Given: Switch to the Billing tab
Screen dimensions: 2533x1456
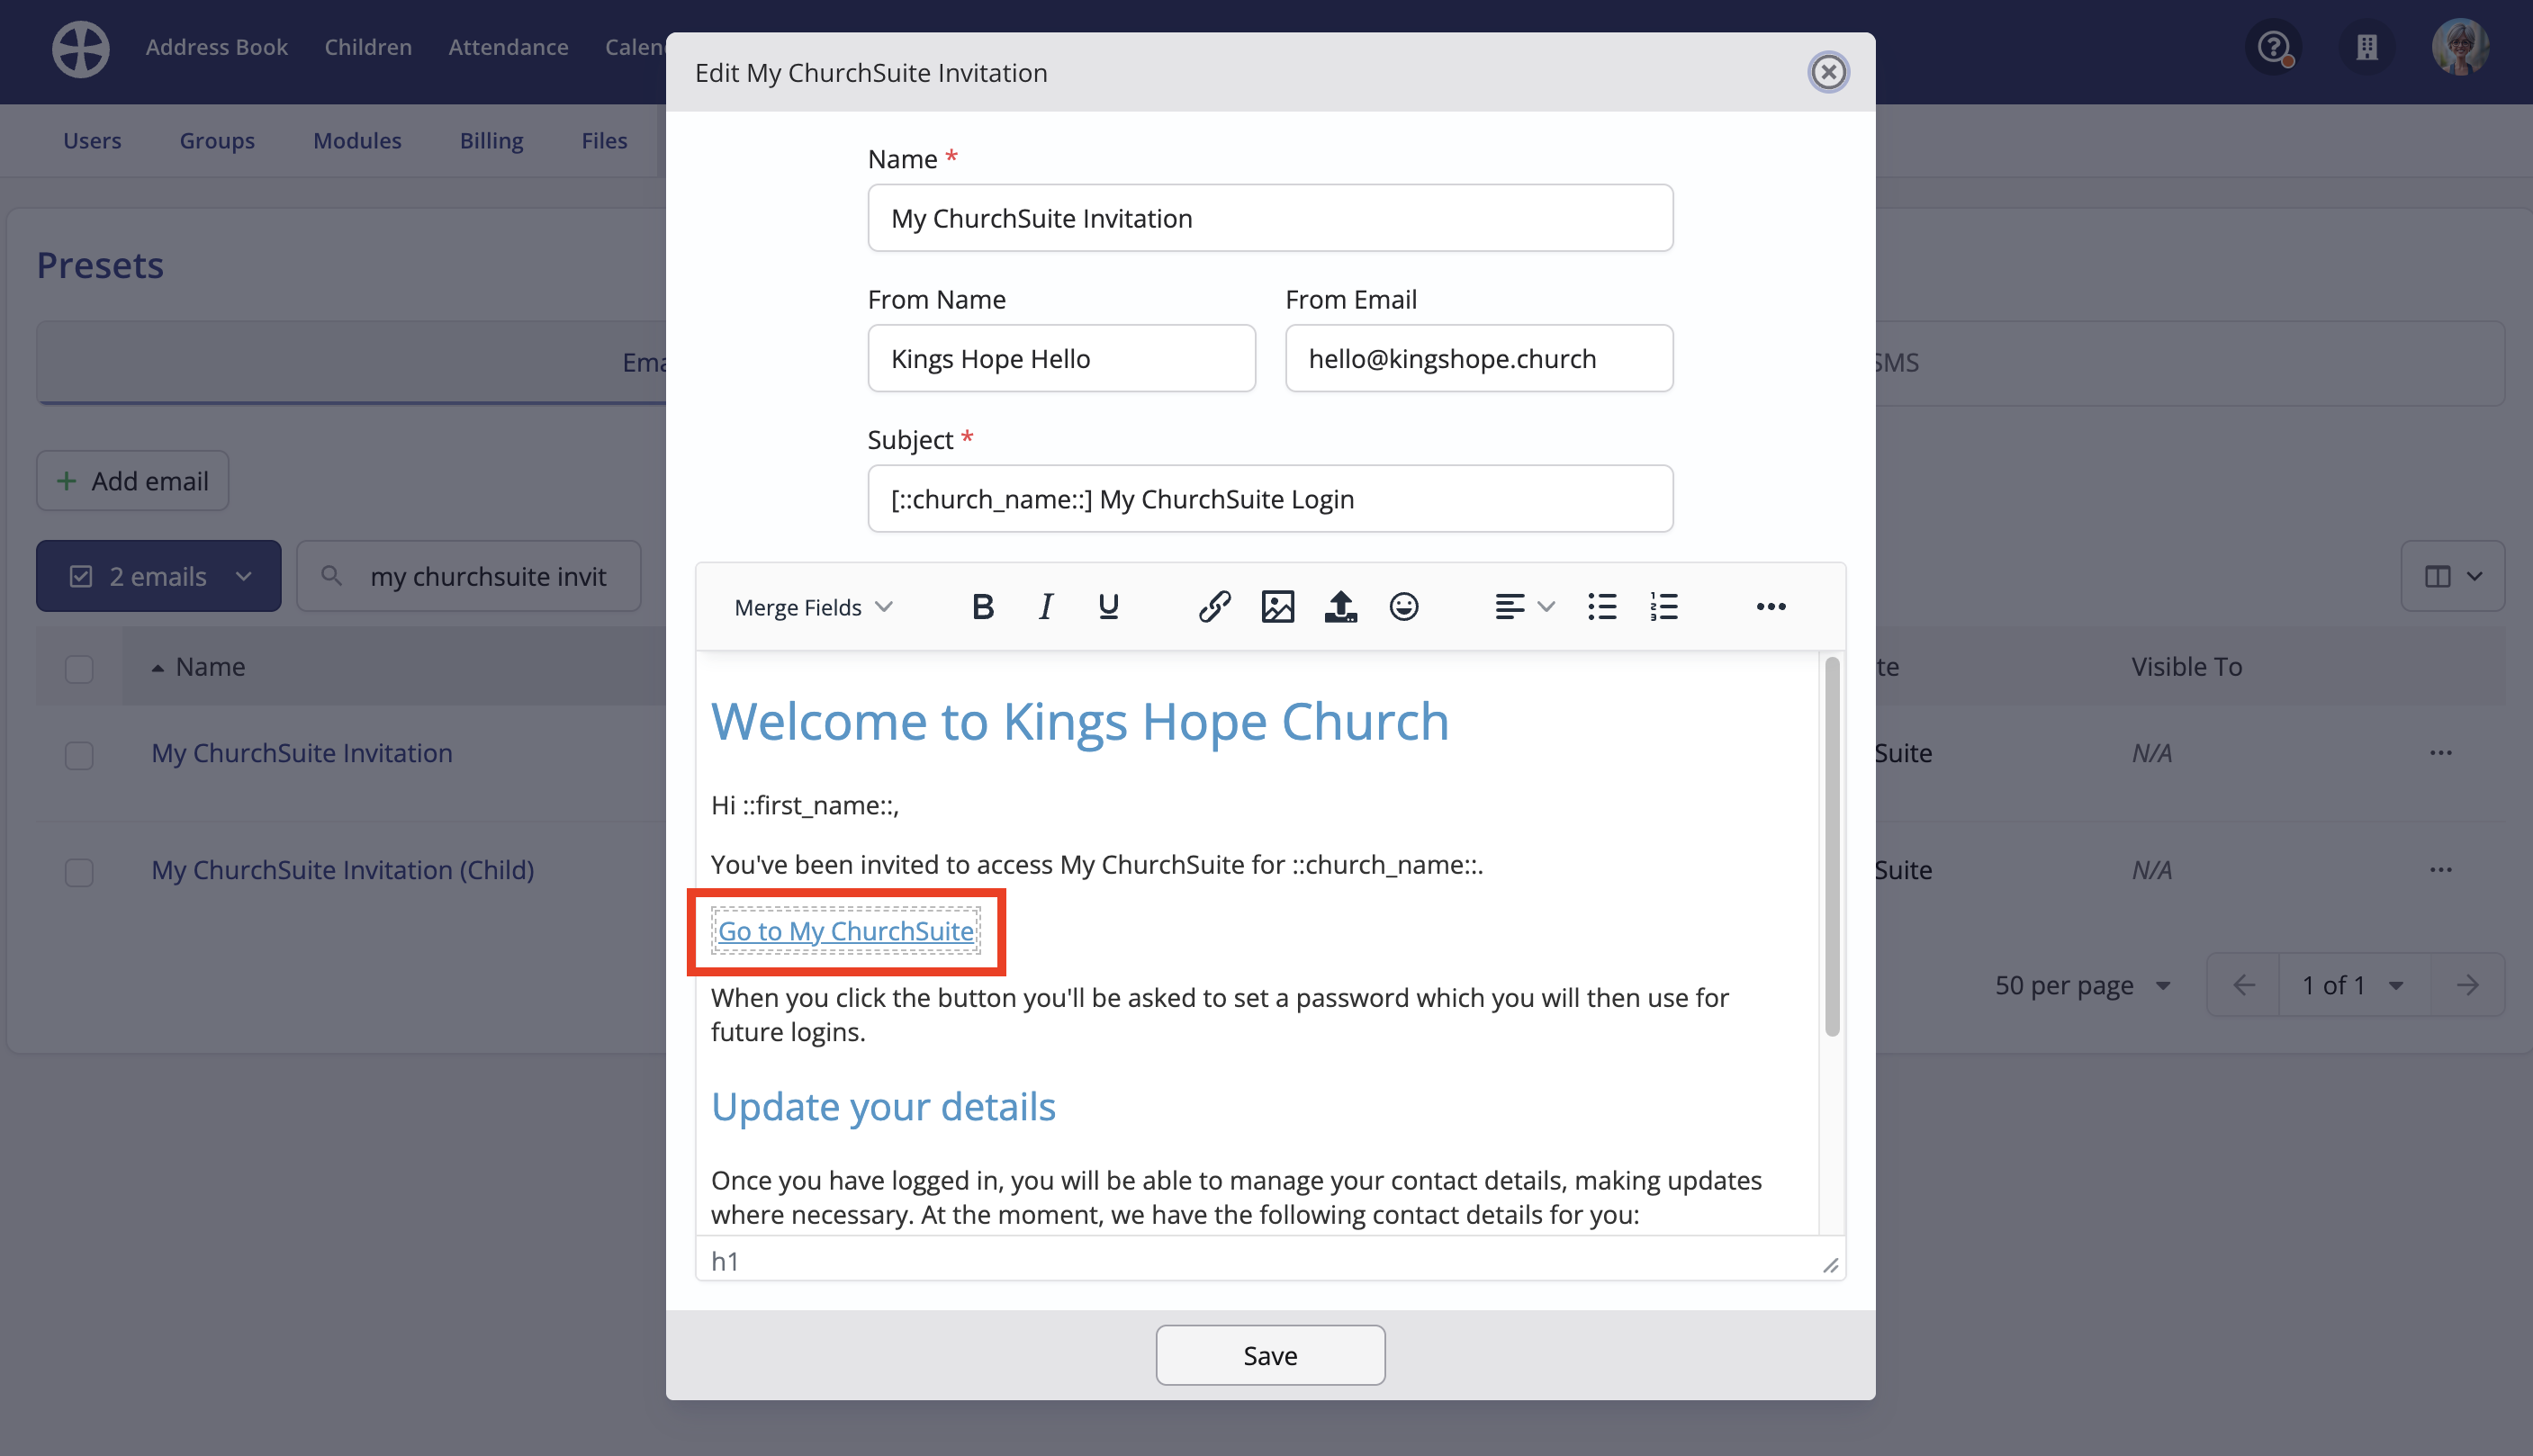Looking at the screenshot, I should (491, 140).
